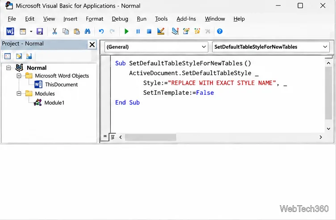336x220 pixels.
Task: Save Normal using the floppy disk icon
Action: (x=40, y=31)
